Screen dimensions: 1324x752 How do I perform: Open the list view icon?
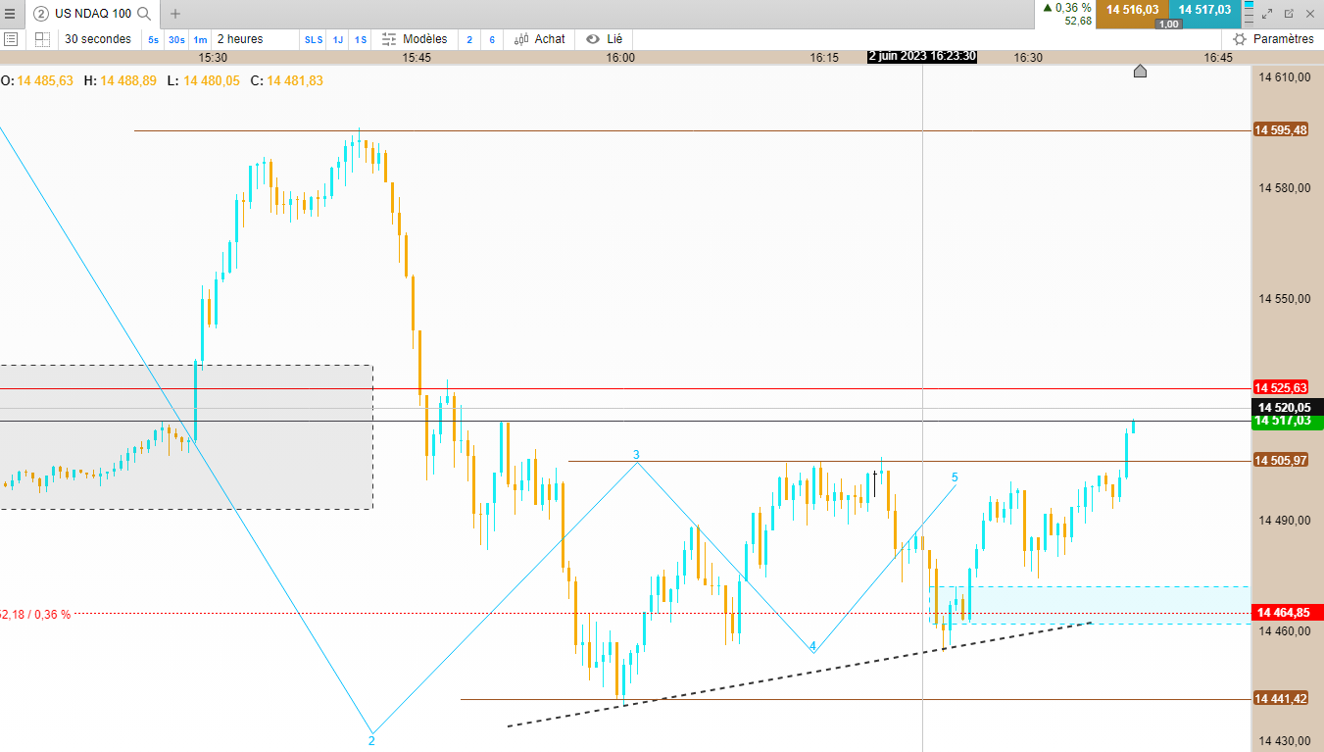(x=11, y=39)
